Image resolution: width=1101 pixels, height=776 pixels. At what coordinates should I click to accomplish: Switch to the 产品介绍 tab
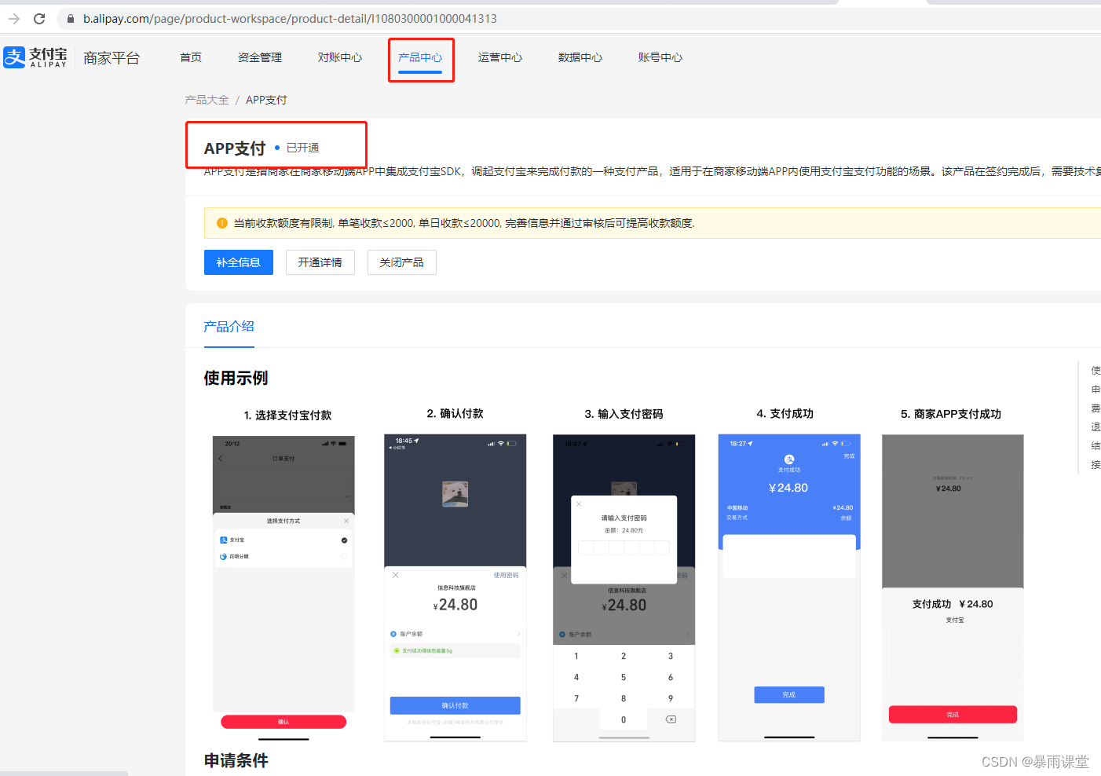pos(229,327)
